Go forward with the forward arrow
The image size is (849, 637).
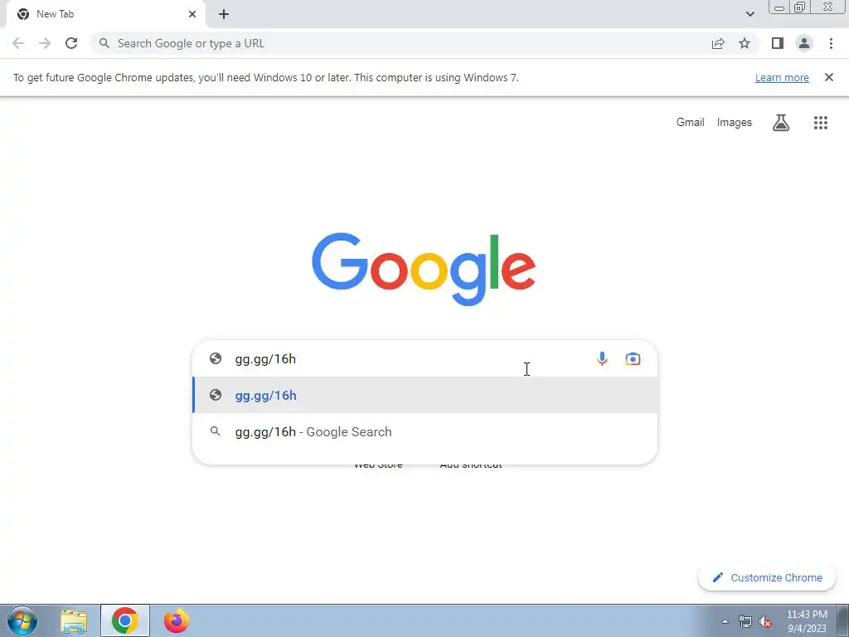pos(45,43)
